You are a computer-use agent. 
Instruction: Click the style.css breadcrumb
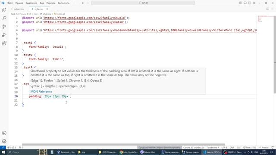[46, 14]
